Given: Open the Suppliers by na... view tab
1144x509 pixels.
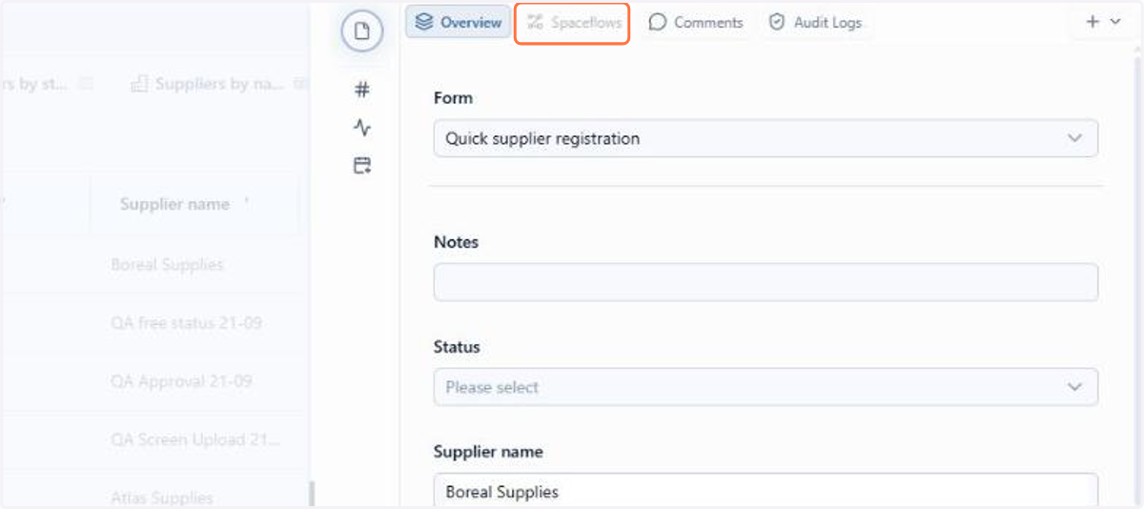Looking at the screenshot, I should [220, 84].
